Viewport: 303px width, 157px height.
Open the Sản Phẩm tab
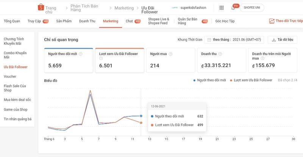(64, 21)
